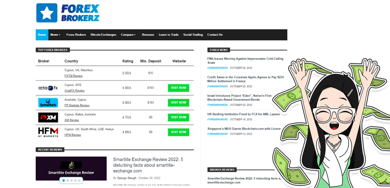
Task: Open the Singapore MAS Blockchain.com article
Action: pyautogui.click(x=244, y=129)
